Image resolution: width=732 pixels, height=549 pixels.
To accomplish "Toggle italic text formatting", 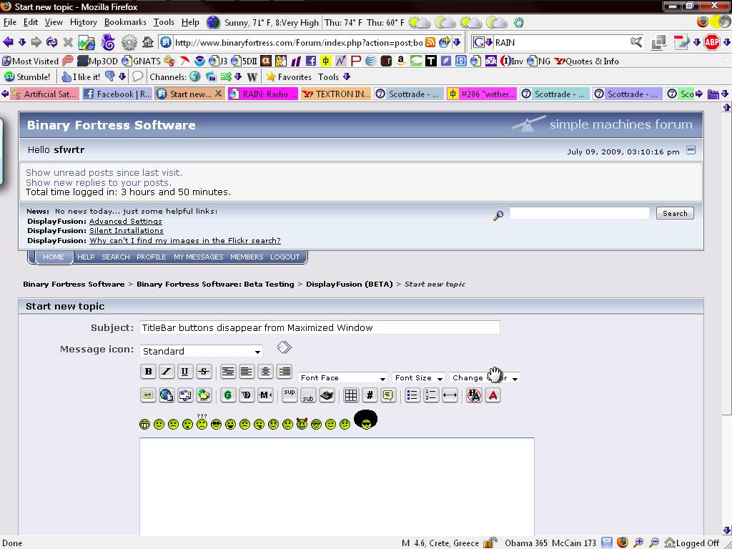I will coord(167,371).
